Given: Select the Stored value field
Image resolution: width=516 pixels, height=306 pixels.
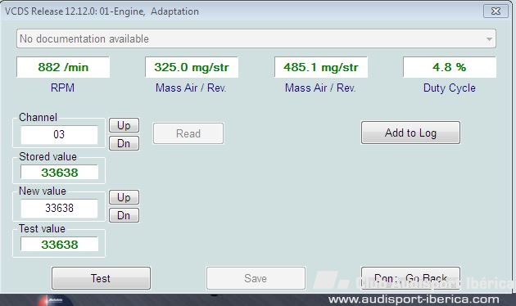Looking at the screenshot, I should (x=59, y=173).
